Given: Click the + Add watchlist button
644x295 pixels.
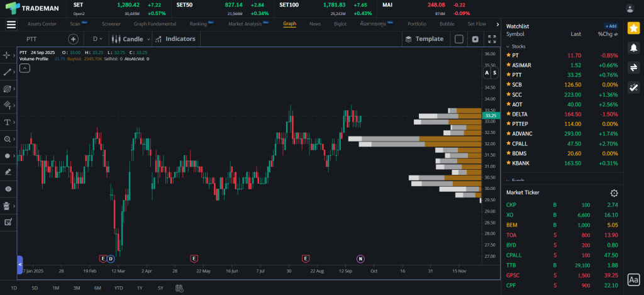Looking at the screenshot, I should 611,26.
